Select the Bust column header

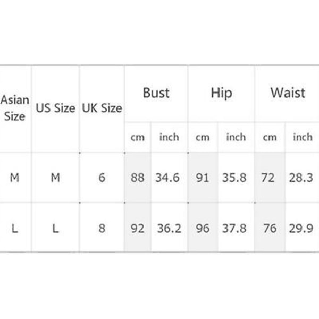[156, 93]
